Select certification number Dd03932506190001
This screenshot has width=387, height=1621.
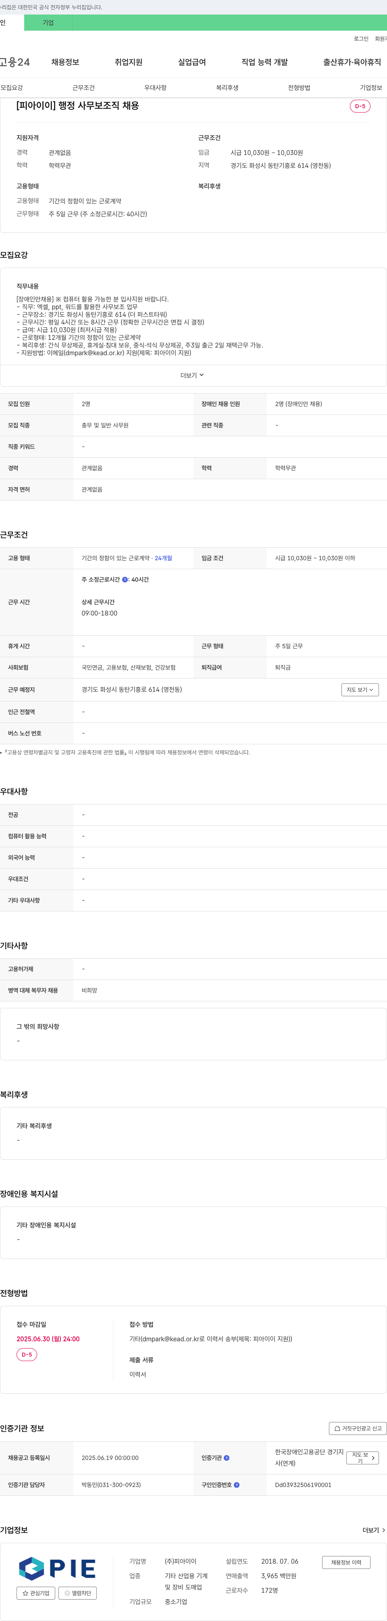pos(304,1485)
